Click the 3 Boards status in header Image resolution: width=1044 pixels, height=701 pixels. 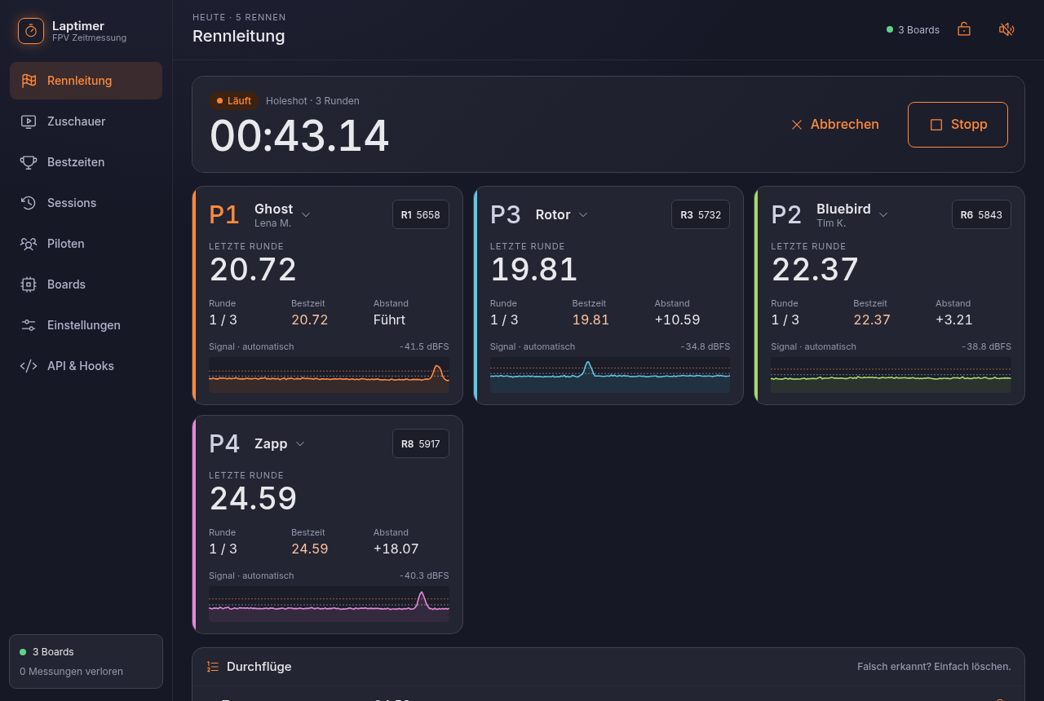[913, 29]
